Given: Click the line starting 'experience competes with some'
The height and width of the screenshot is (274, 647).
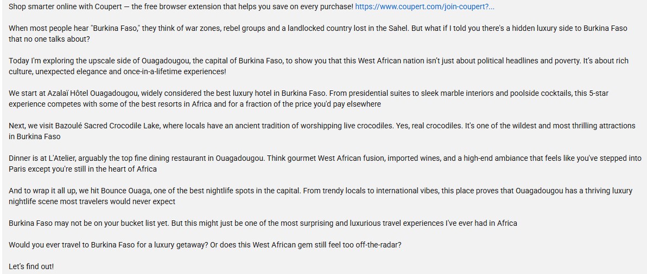Looking at the screenshot, I should click(x=195, y=104).
